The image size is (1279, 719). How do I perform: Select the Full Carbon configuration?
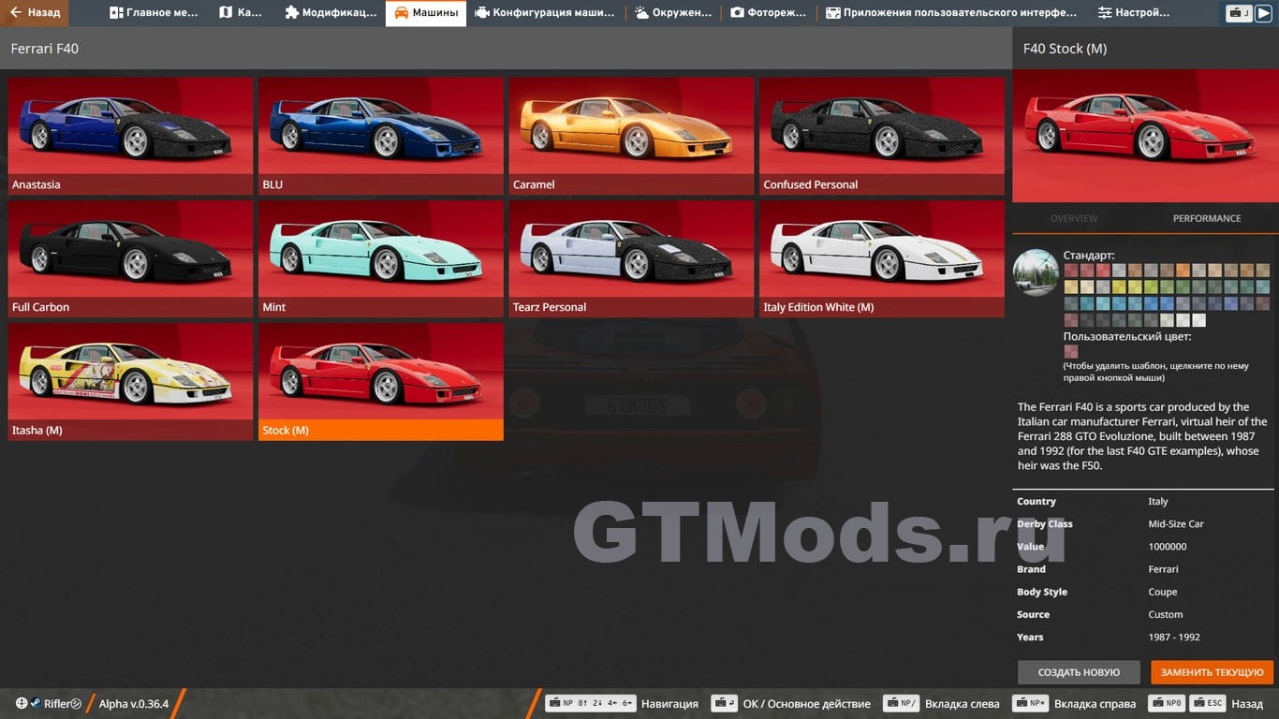click(130, 258)
